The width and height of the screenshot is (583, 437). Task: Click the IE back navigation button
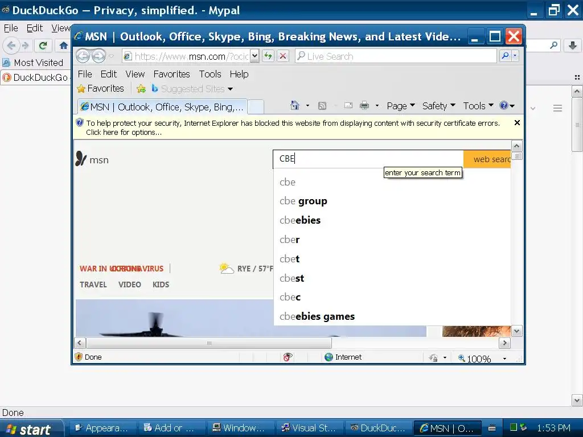83,56
